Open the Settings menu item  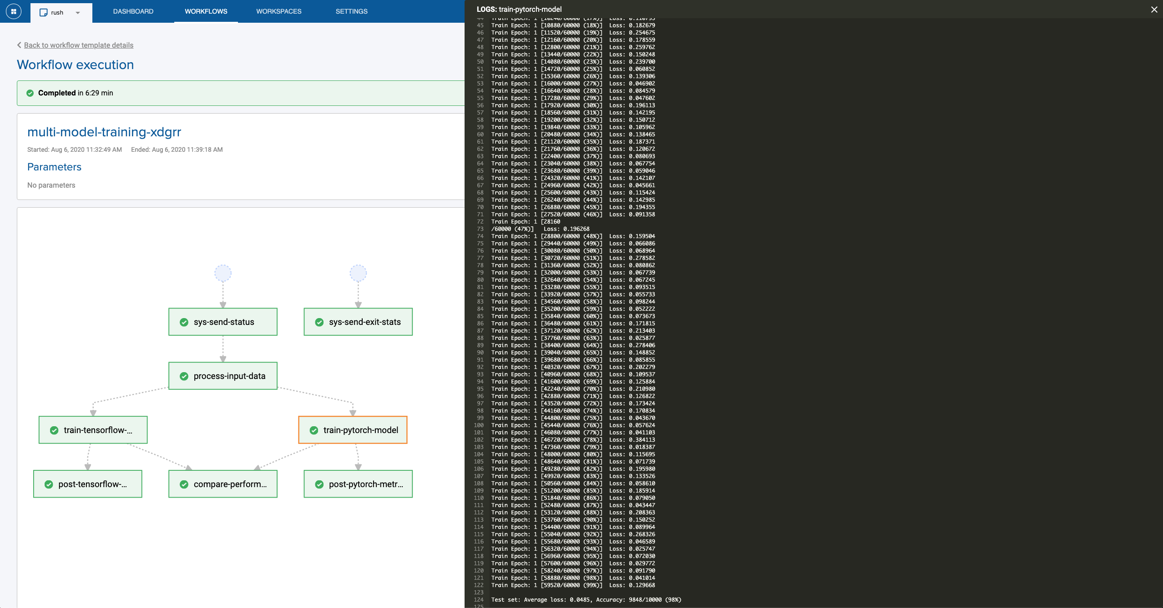pos(351,11)
